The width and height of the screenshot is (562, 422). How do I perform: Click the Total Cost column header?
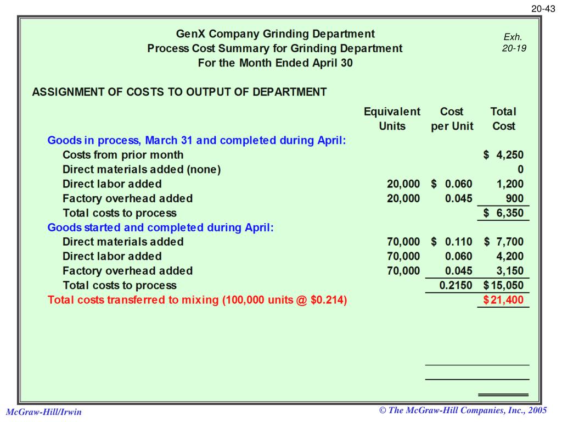(x=503, y=119)
